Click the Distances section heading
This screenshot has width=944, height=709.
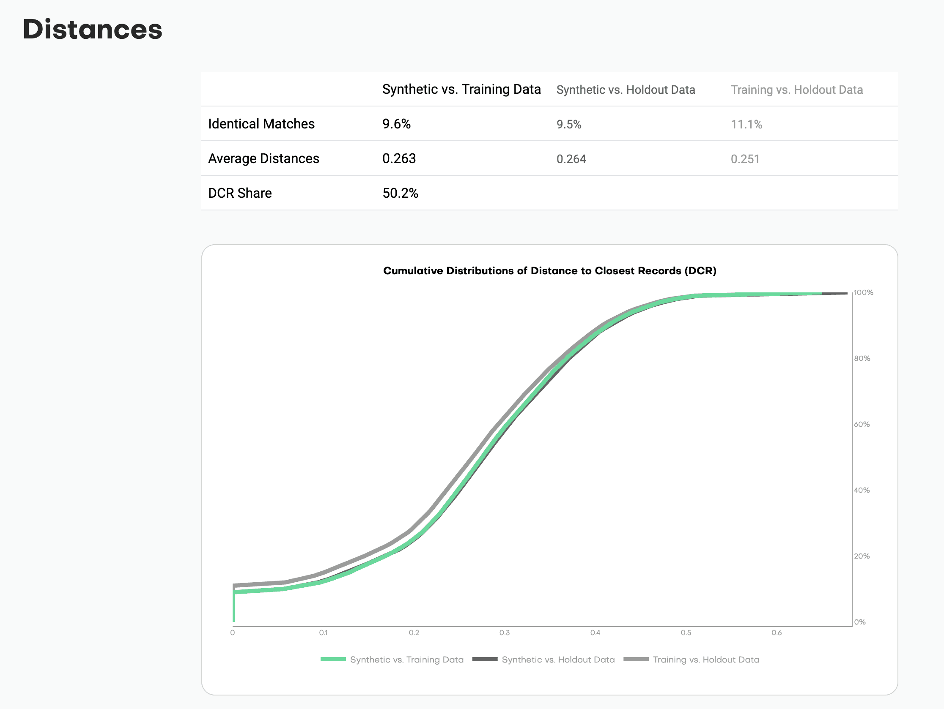93,30
